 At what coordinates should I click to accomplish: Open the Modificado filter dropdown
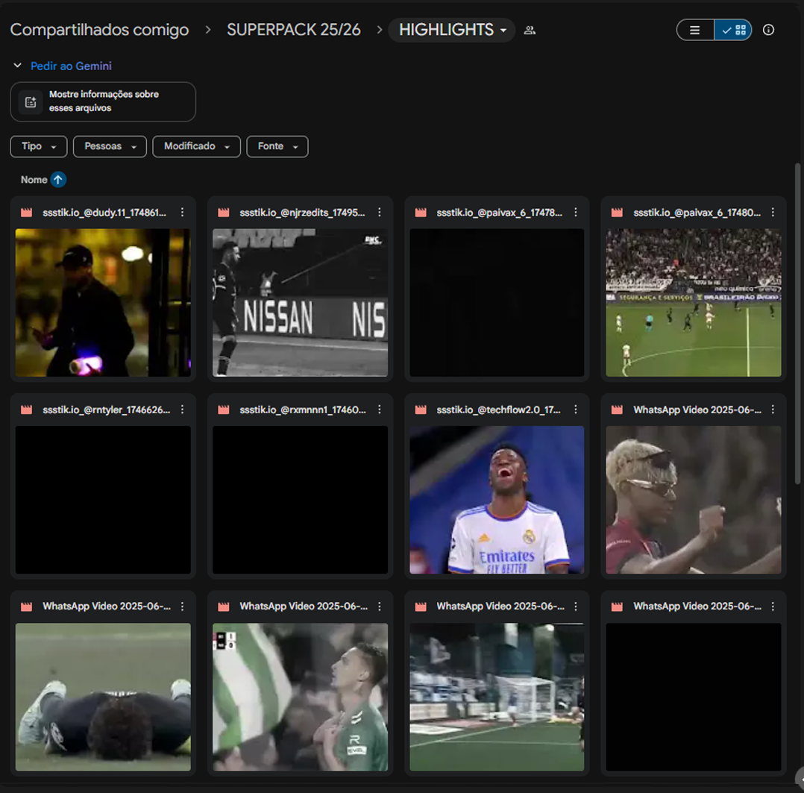coord(196,146)
